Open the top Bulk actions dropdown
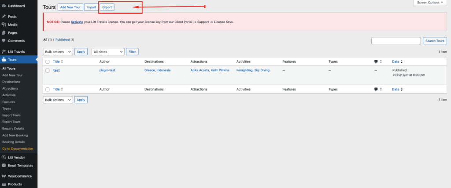451x188 pixels. tap(58, 52)
